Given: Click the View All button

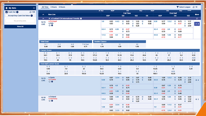Looking at the screenshot, I should [20, 26].
